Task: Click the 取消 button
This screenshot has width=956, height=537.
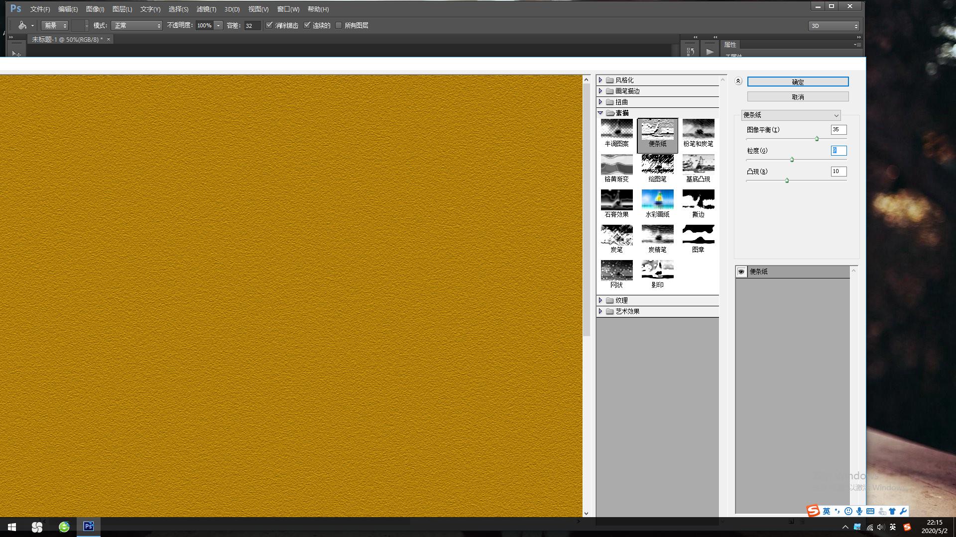Action: tap(798, 97)
